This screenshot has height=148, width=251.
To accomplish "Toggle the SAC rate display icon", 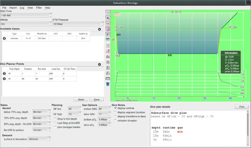I will point(108,62).
